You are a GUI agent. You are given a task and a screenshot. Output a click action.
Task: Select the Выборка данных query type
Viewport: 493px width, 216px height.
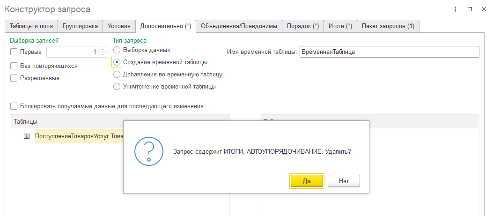(x=117, y=50)
